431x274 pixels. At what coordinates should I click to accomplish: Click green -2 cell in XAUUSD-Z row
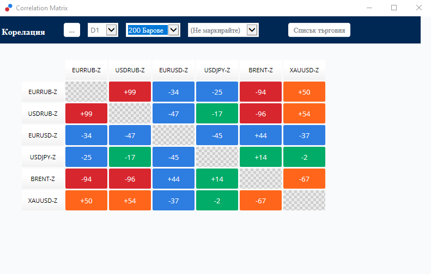tap(217, 201)
